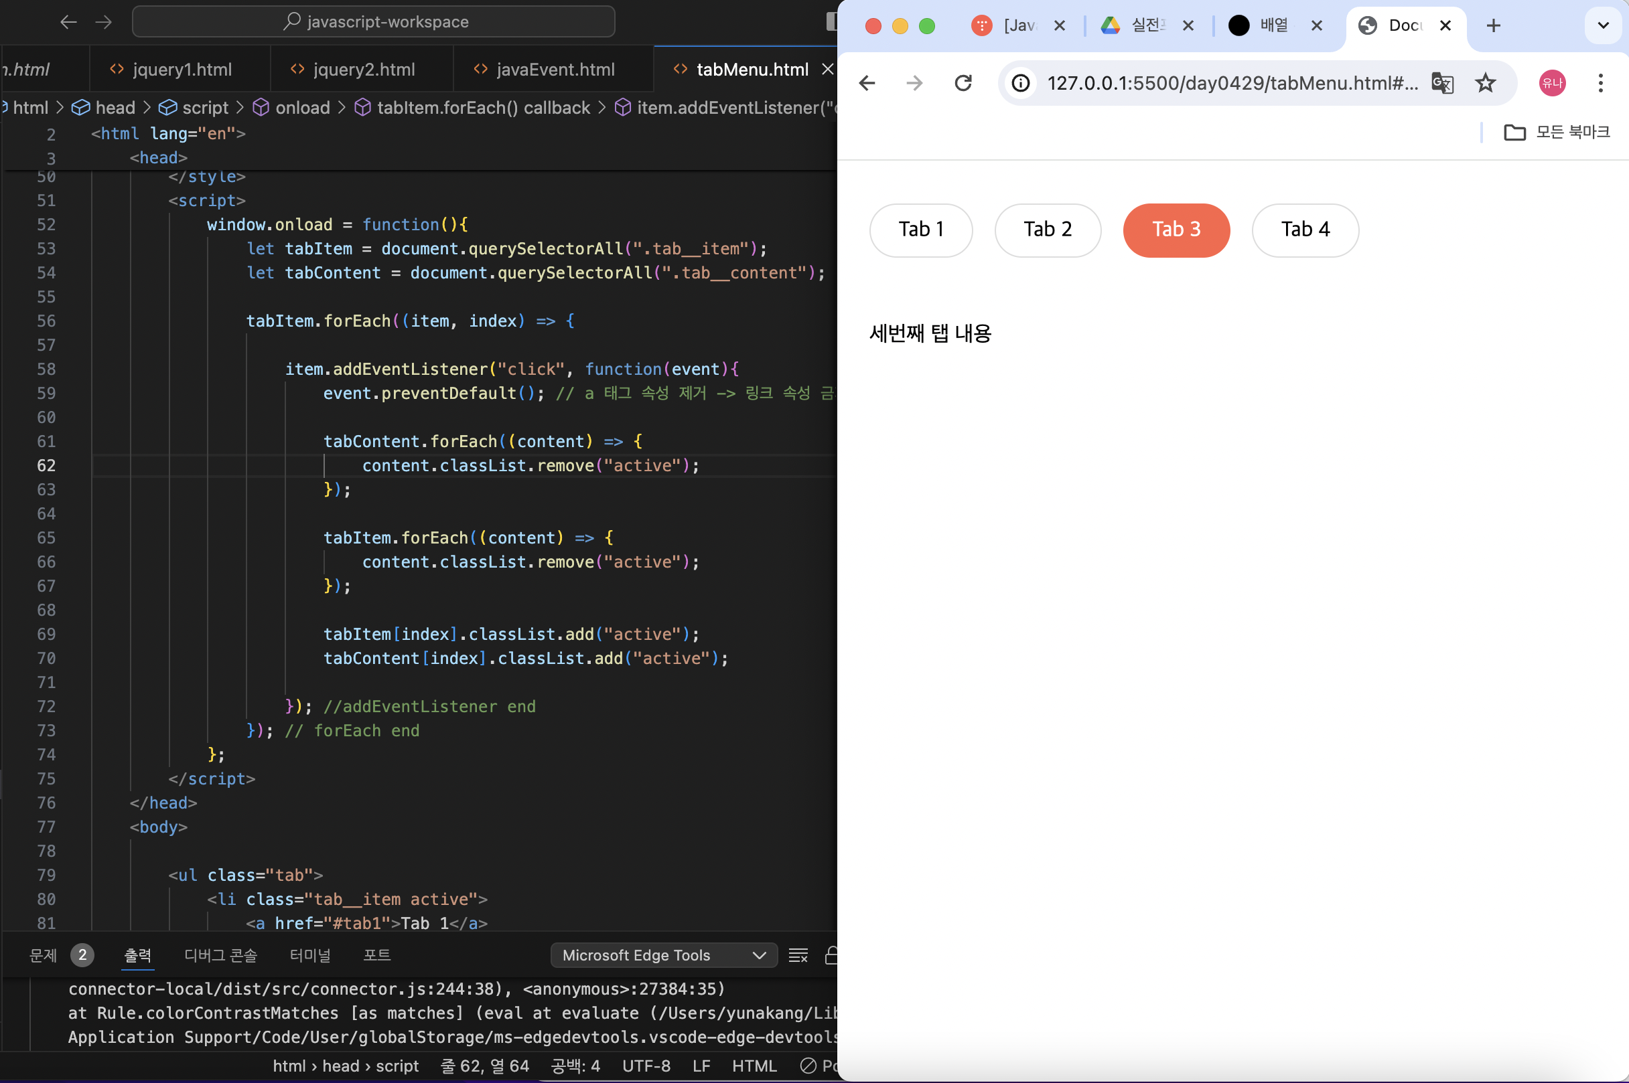Click the HTML language mode indicator

tap(754, 1066)
